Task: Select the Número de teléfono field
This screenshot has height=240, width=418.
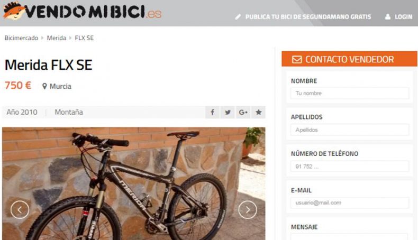Action: pyautogui.click(x=350, y=166)
